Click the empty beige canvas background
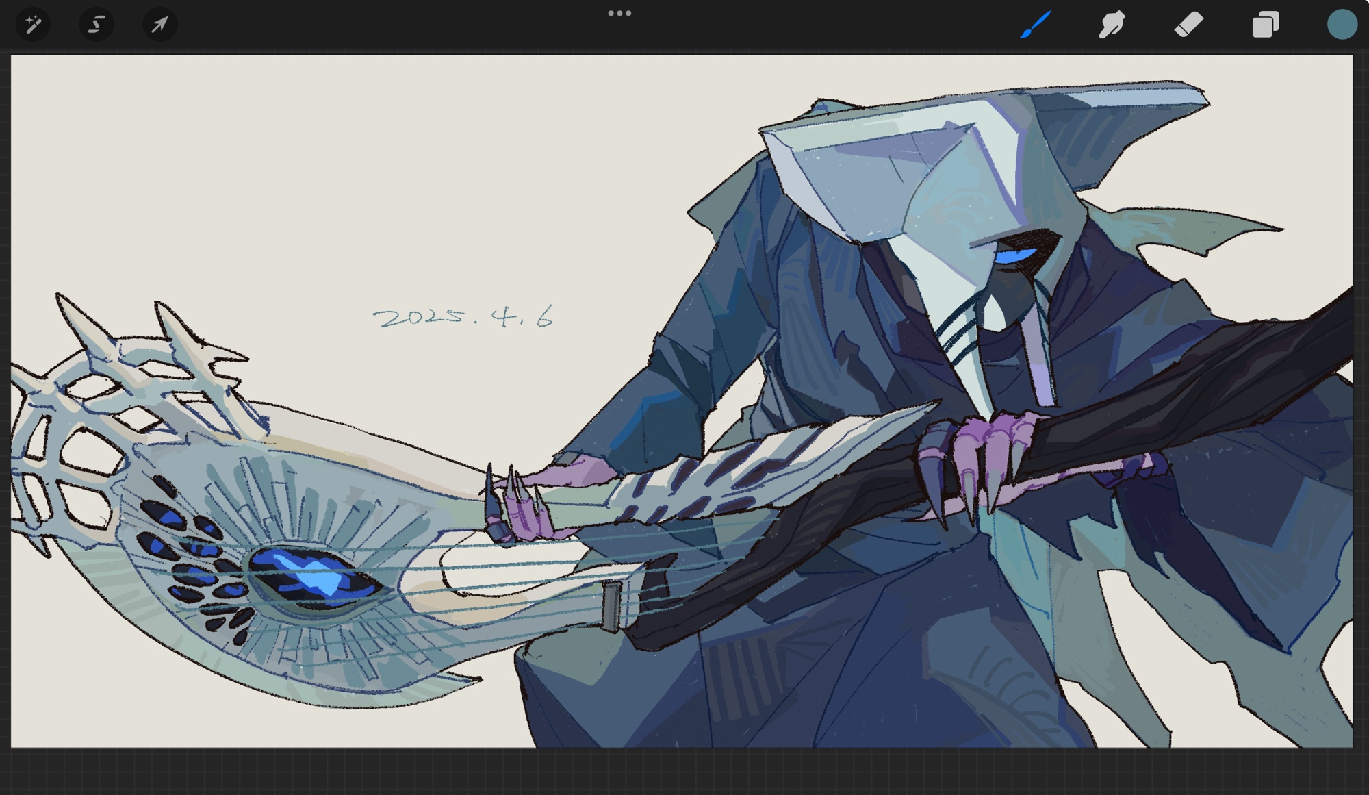This screenshot has width=1369, height=795. (342, 171)
